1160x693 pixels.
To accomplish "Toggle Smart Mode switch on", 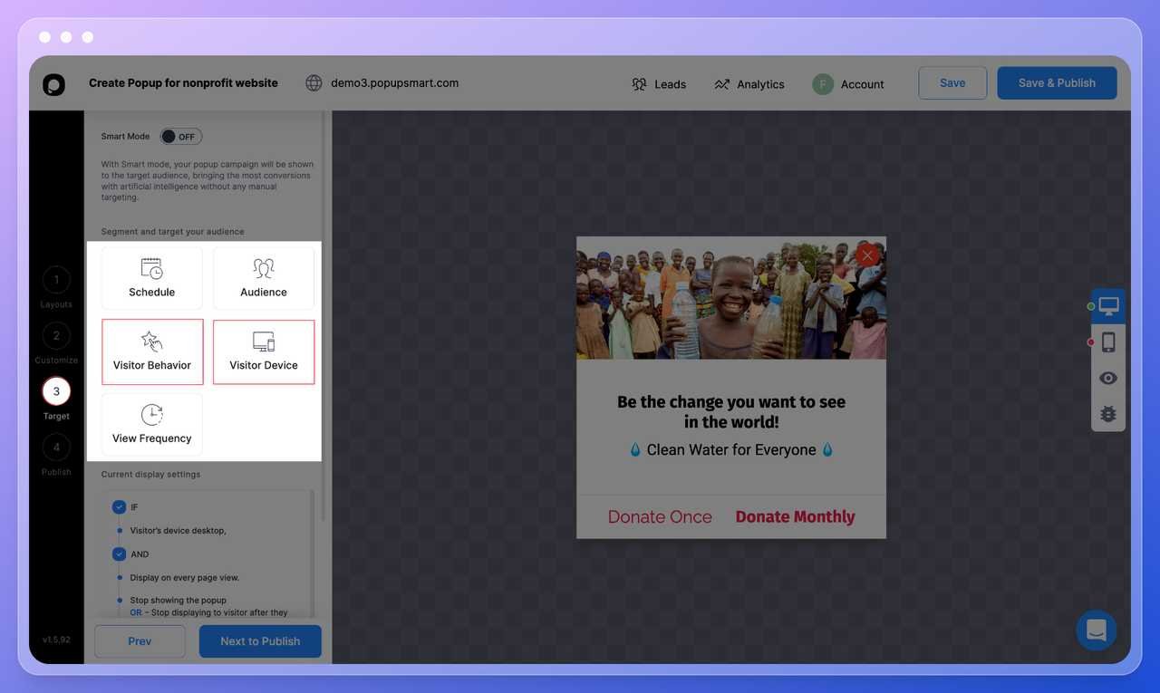I will click(180, 137).
